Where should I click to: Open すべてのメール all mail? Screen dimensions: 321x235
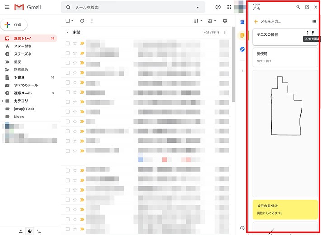click(28, 85)
